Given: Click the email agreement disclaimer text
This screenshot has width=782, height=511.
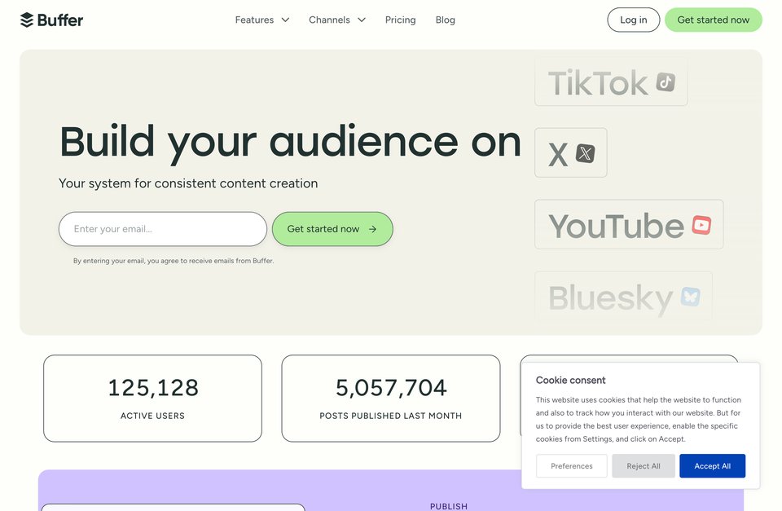Looking at the screenshot, I should point(174,261).
